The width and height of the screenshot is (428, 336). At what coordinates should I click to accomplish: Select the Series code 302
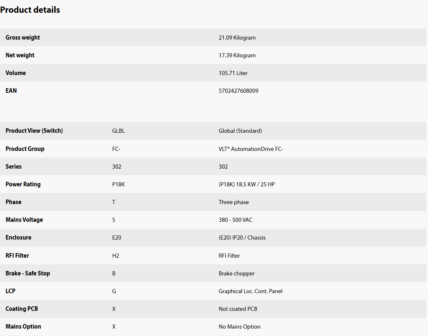click(117, 167)
